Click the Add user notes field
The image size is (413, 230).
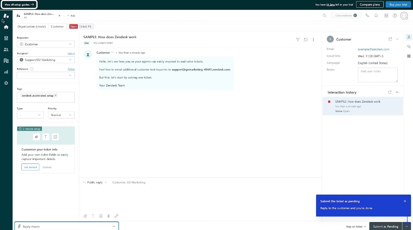[378, 75]
